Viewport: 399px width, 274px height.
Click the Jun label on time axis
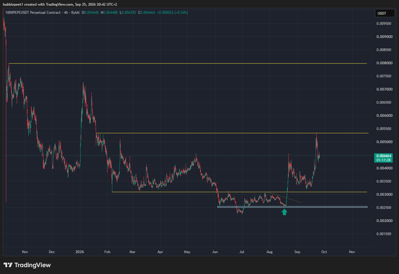[215, 252]
